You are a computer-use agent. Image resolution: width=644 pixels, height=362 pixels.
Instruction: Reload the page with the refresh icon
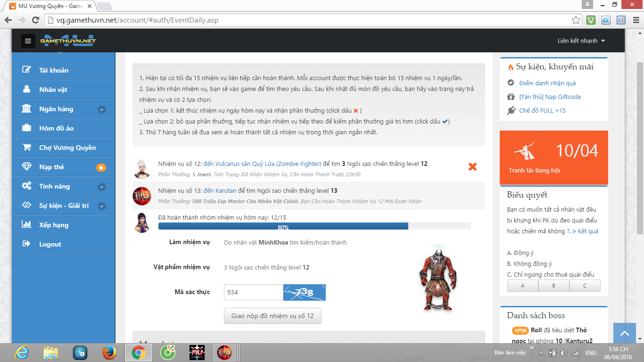pyautogui.click(x=35, y=20)
